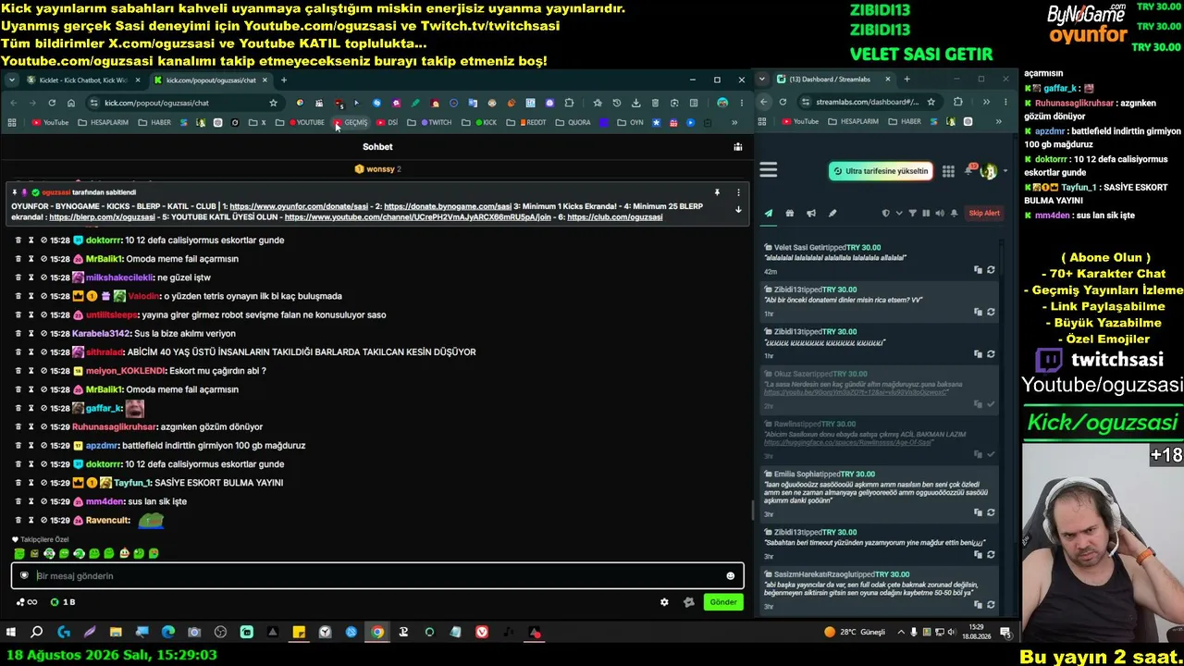Screen dimensions: 1184x666
Task: Pause the Streamlabs alert queue
Action: [926, 214]
